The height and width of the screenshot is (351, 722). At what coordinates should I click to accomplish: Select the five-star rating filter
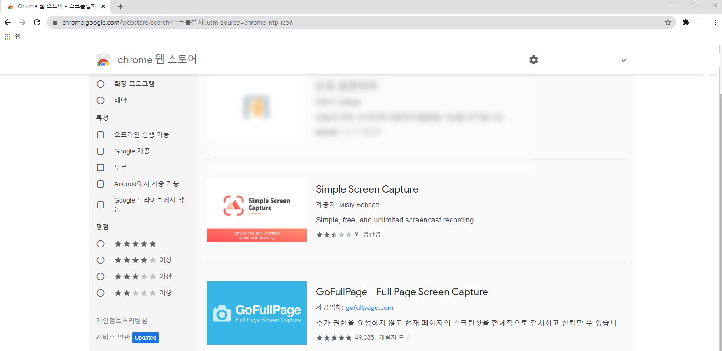tap(100, 244)
